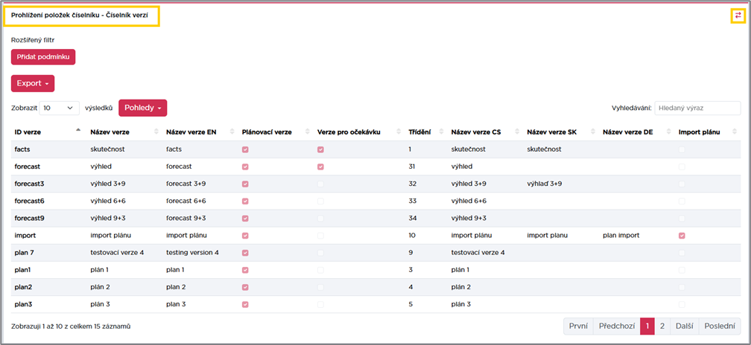
Task: Toggle Import plánu checkbox for import row
Action: [x=682, y=236]
